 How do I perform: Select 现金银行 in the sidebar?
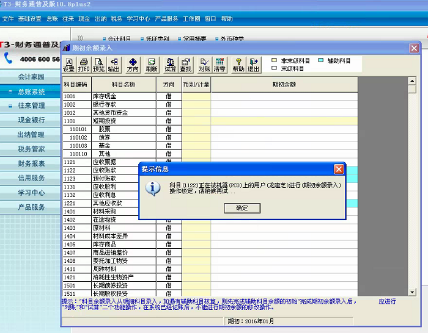tap(31, 120)
